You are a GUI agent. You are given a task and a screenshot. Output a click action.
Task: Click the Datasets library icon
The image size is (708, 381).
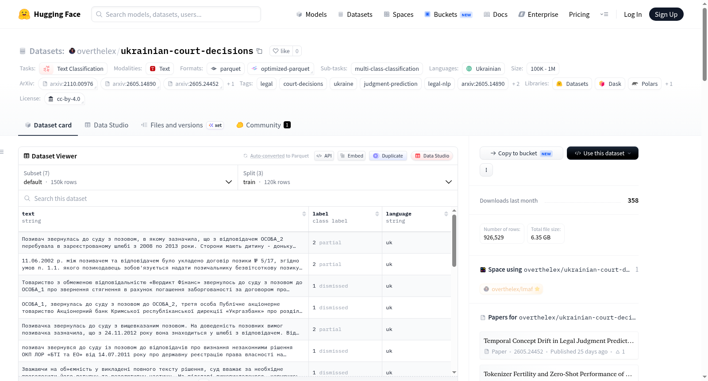559,84
